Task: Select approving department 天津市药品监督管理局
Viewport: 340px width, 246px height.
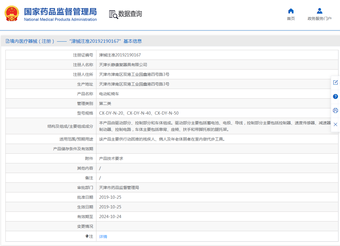Action: (x=119, y=188)
